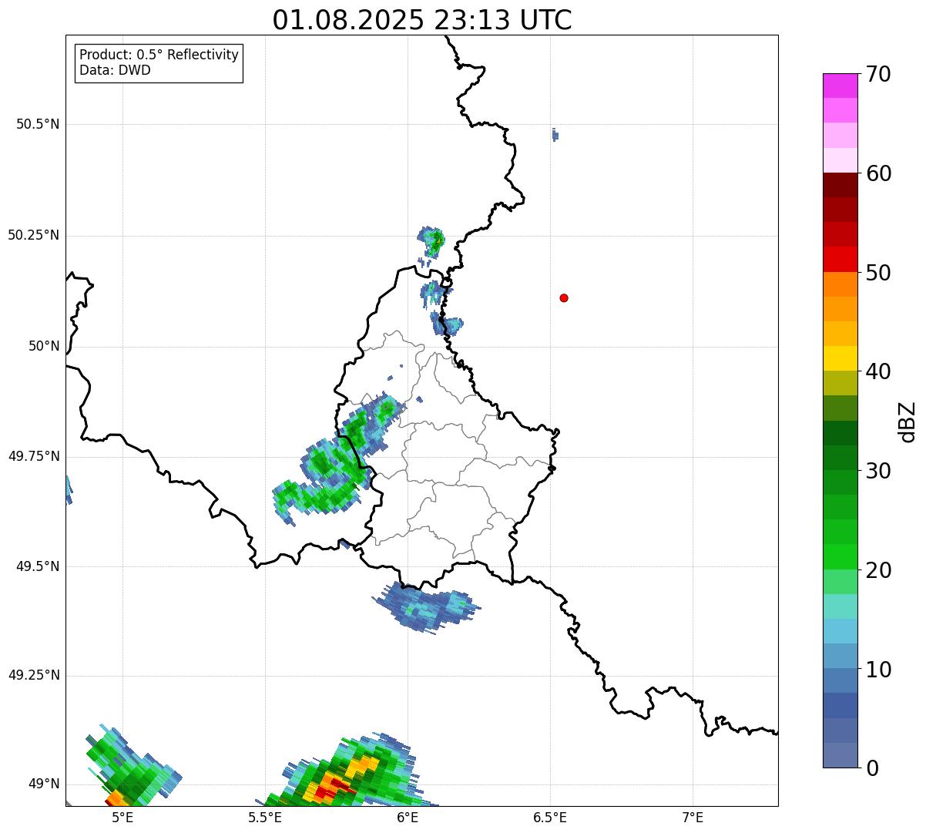This screenshot has width=926, height=833.
Task: Pick the light cyan swatch below 20
Action: (x=840, y=606)
